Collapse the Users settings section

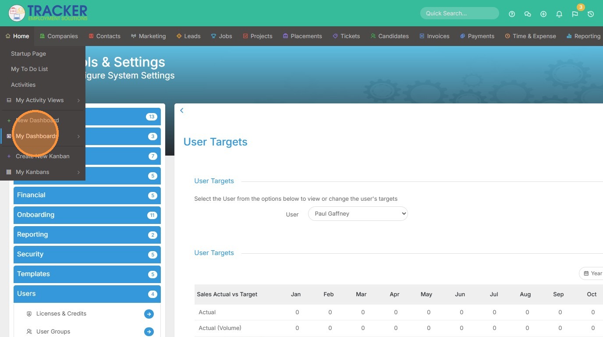coord(87,294)
